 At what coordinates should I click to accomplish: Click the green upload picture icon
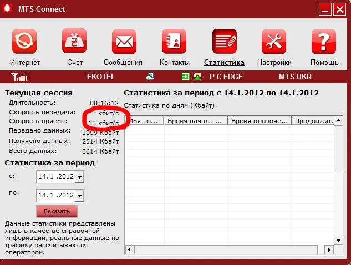(x=197, y=77)
